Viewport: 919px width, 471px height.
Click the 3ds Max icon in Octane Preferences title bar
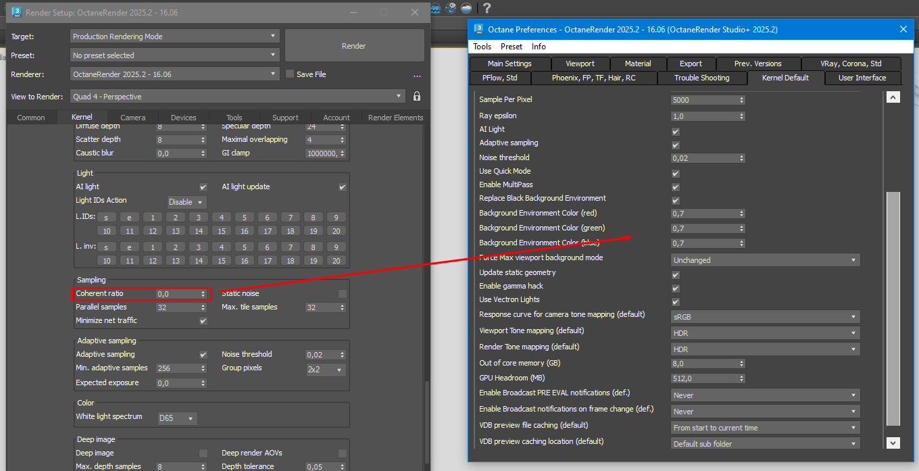coord(478,29)
